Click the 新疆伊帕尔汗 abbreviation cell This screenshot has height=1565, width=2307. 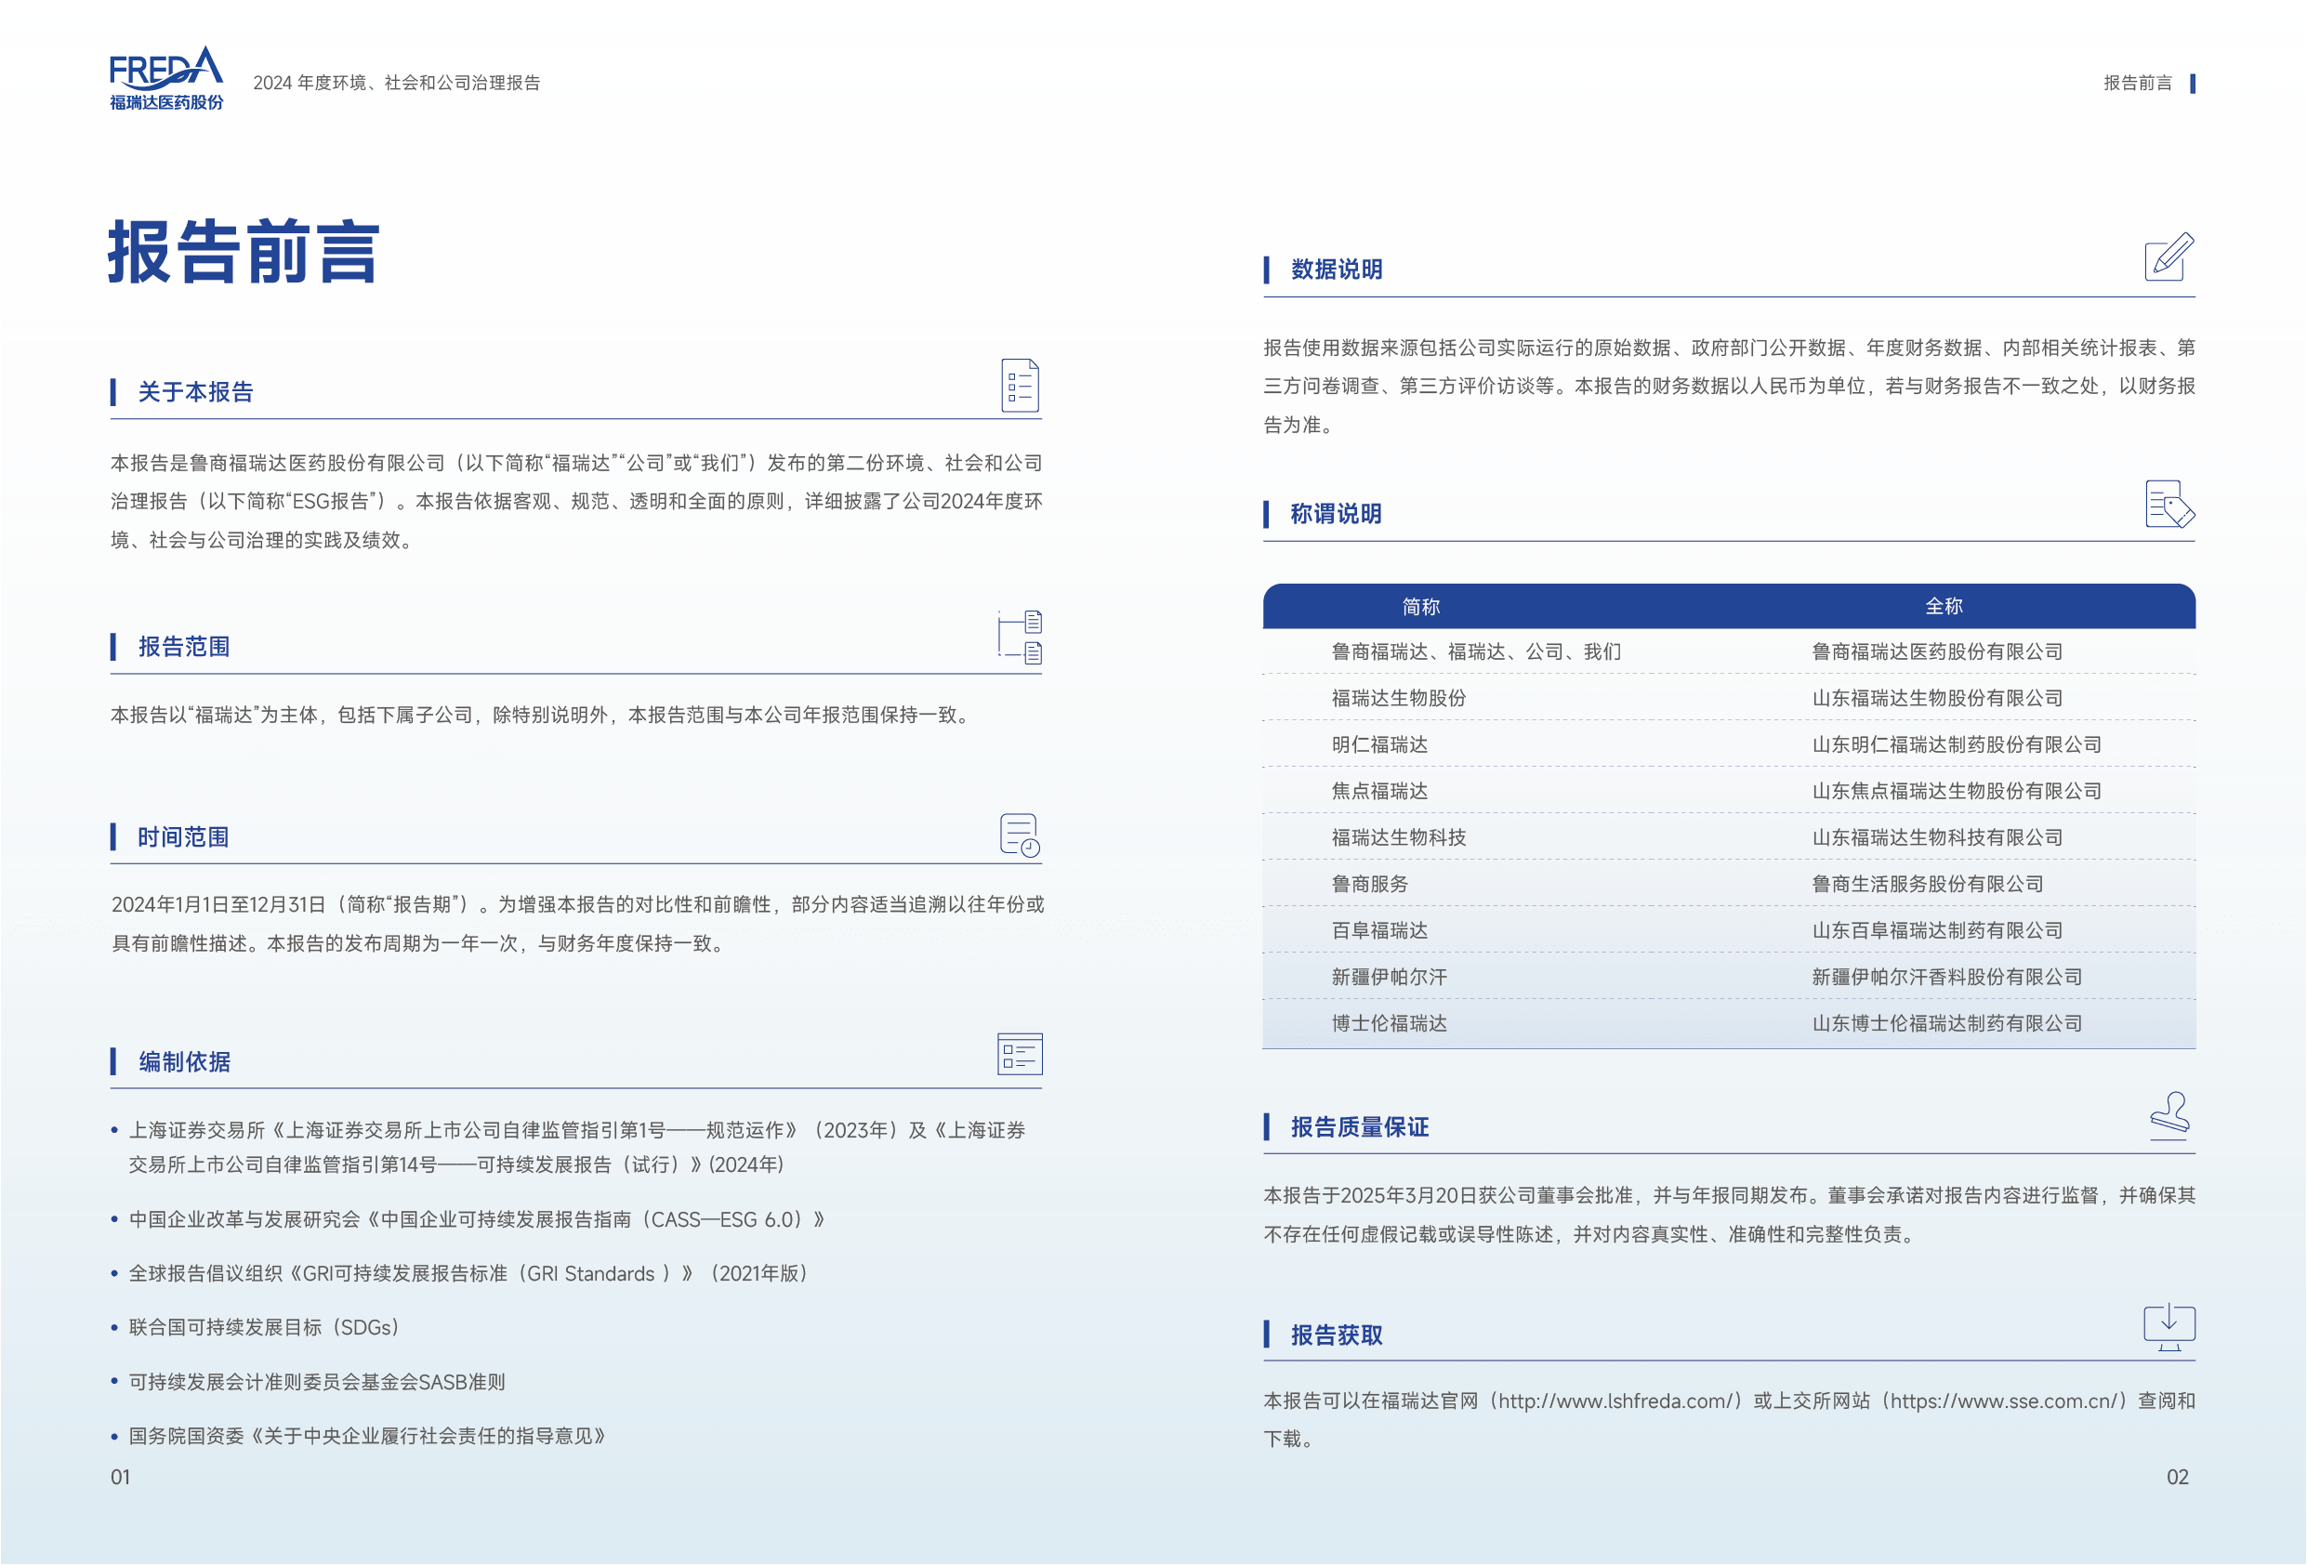click(1389, 978)
